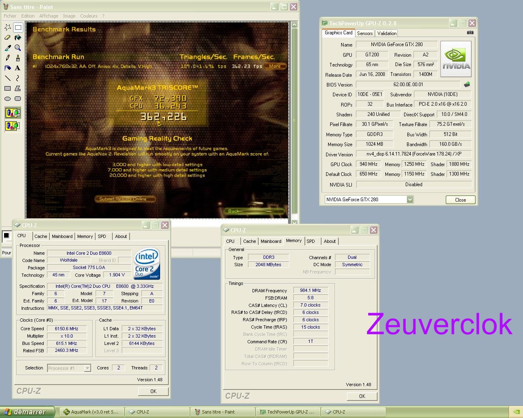Open the Couleurs menu in Paint
This screenshot has width=523, height=418.
click(89, 16)
